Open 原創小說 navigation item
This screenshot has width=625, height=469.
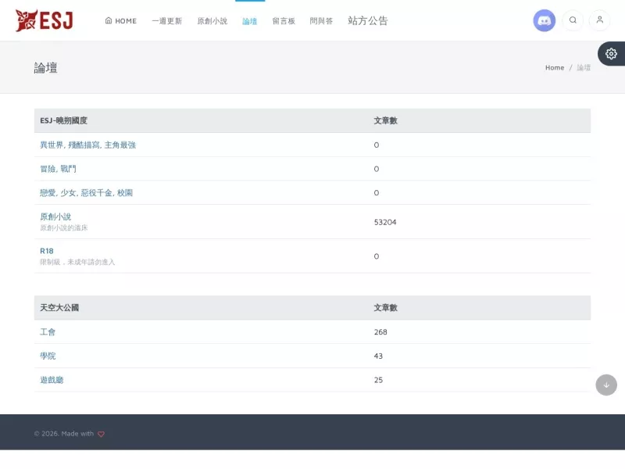pos(212,21)
